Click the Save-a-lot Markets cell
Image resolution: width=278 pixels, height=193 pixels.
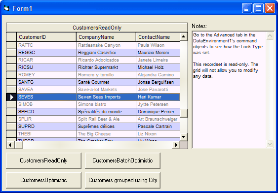pos(106,90)
